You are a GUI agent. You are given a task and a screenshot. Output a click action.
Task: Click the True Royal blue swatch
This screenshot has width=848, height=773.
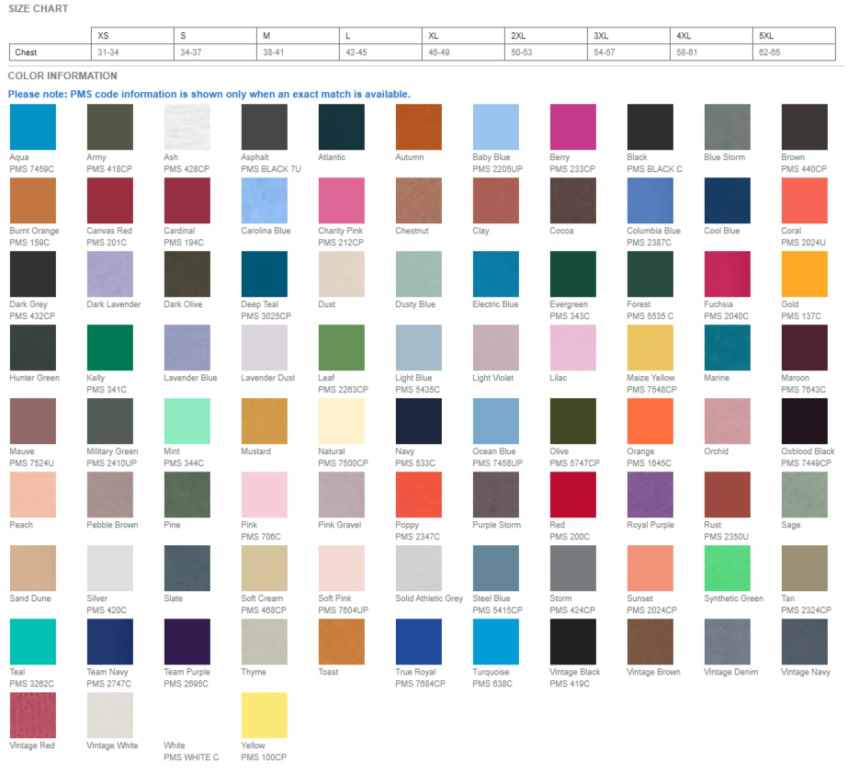click(418, 642)
